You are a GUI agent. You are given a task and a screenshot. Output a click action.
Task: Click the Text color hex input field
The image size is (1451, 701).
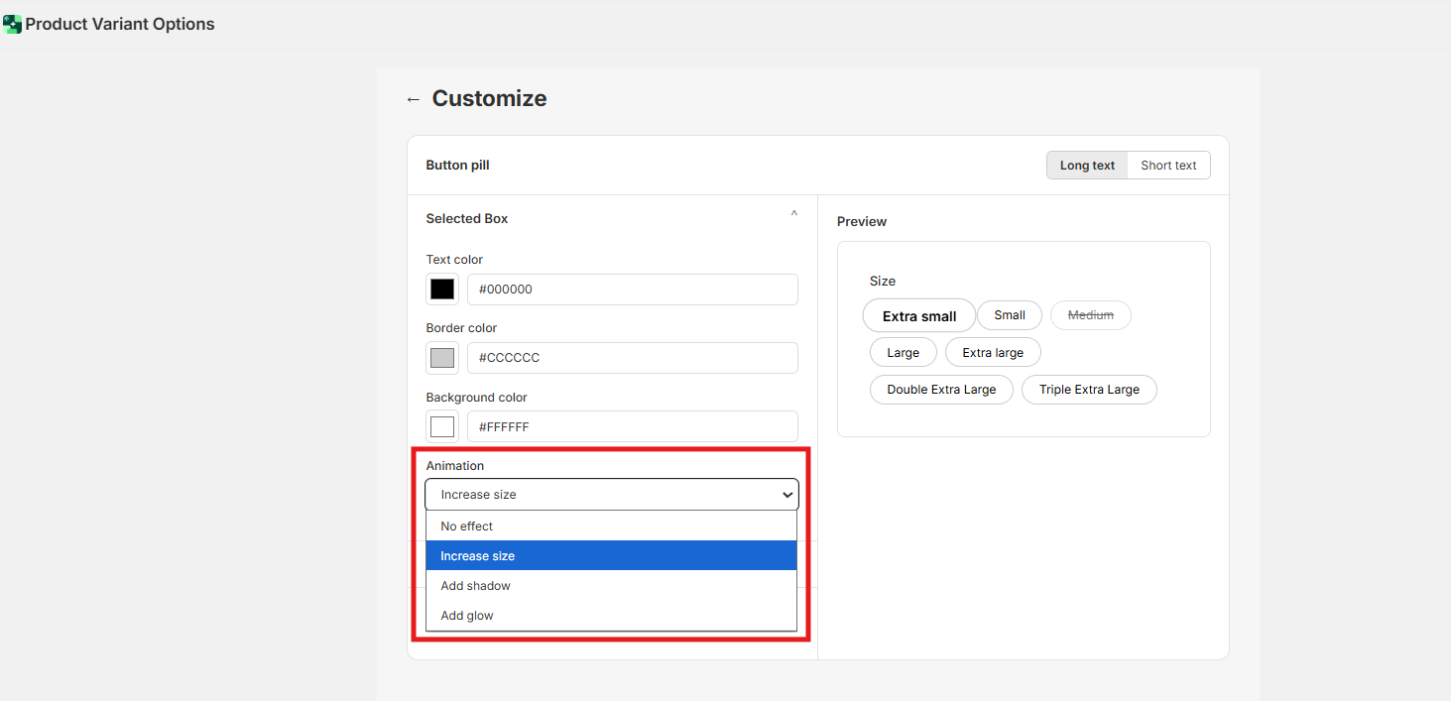pyautogui.click(x=632, y=290)
